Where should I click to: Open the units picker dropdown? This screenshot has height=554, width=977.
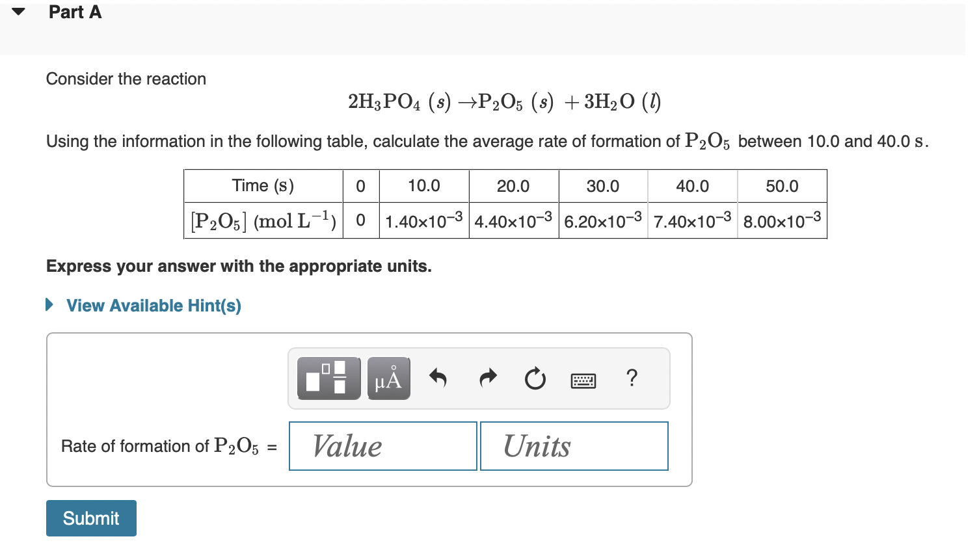coord(574,446)
